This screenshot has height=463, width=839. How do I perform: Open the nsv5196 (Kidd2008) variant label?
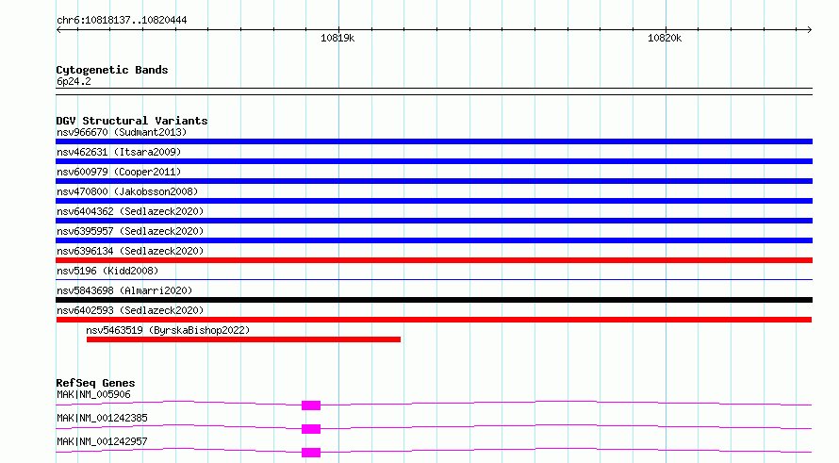tap(107, 271)
